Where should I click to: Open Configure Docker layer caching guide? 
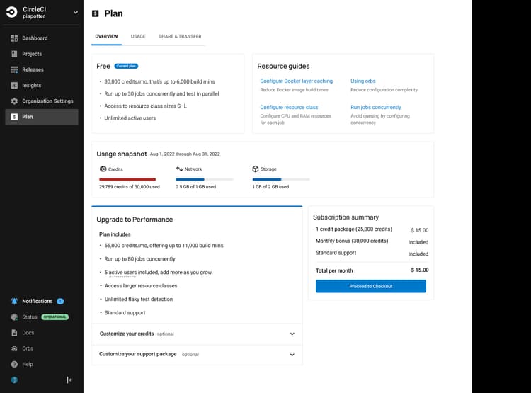(x=297, y=81)
